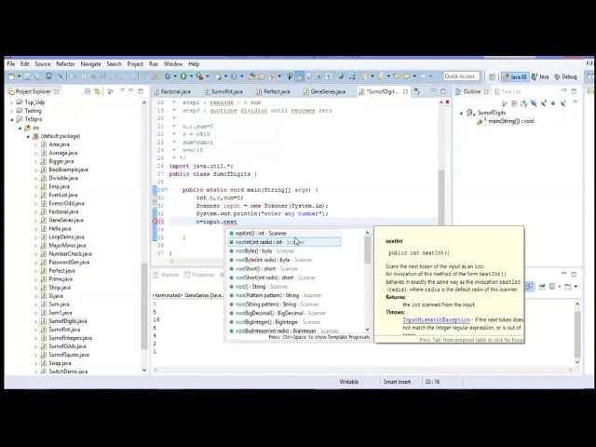
Task: Open the Run button dropdown arrow
Action: (191, 76)
